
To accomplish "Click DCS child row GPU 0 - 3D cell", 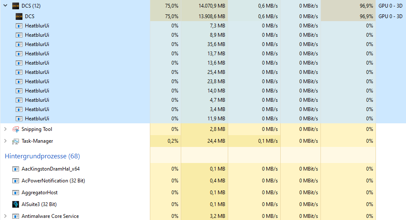I will 390,16.
